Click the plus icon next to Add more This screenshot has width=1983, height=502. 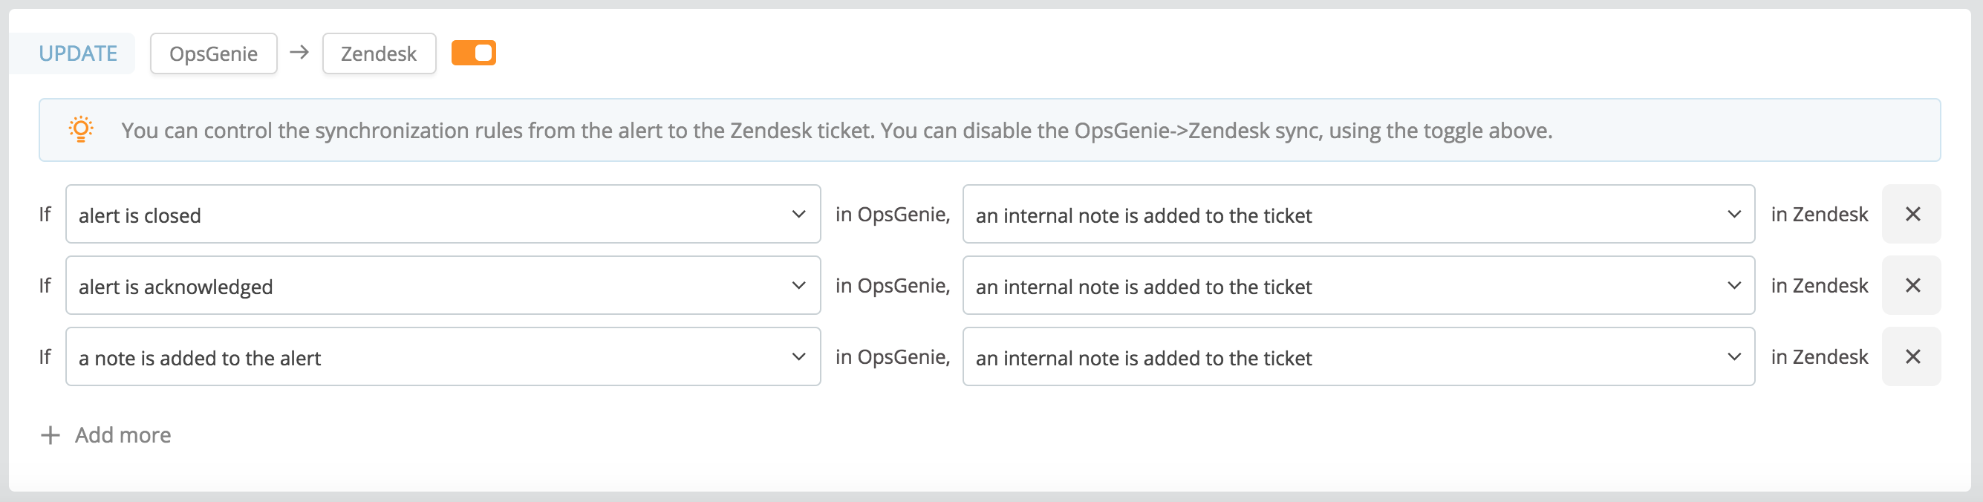(49, 435)
